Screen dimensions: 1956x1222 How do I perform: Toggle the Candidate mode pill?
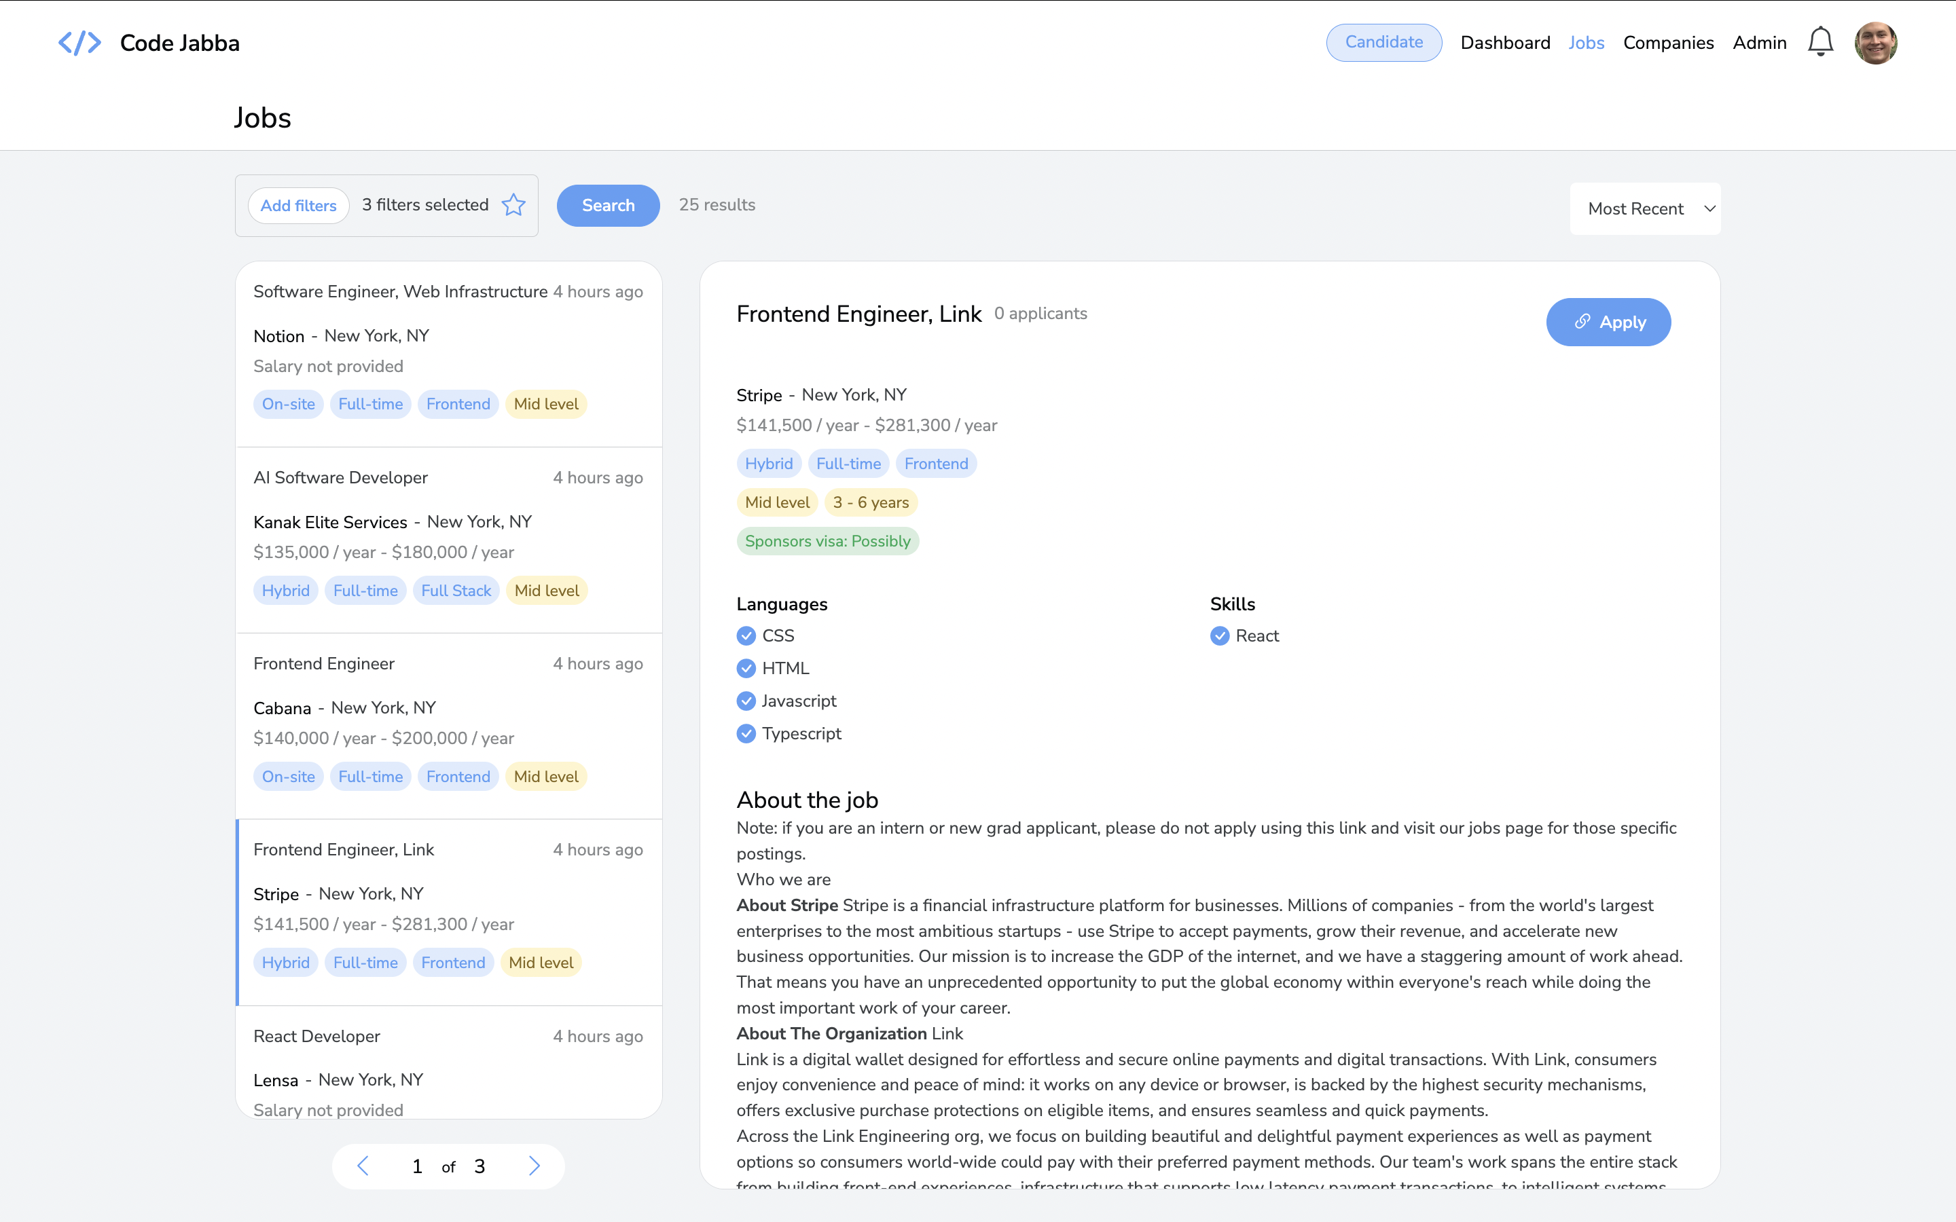click(x=1383, y=43)
